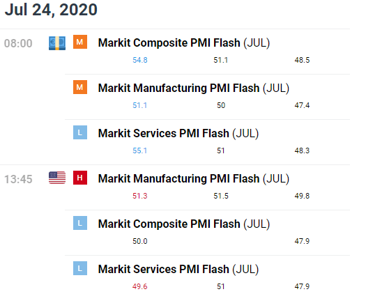This screenshot has width=366, height=294.
Task: Click the United States flag icon
Action: click(x=57, y=178)
